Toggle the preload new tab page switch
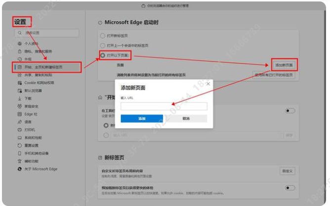330x206 pixels. pyautogui.click(x=290, y=188)
